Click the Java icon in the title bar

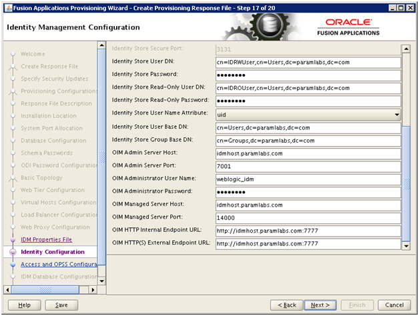[x=9, y=8]
